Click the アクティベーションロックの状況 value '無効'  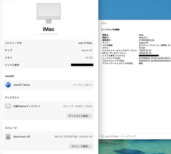coord(141,63)
